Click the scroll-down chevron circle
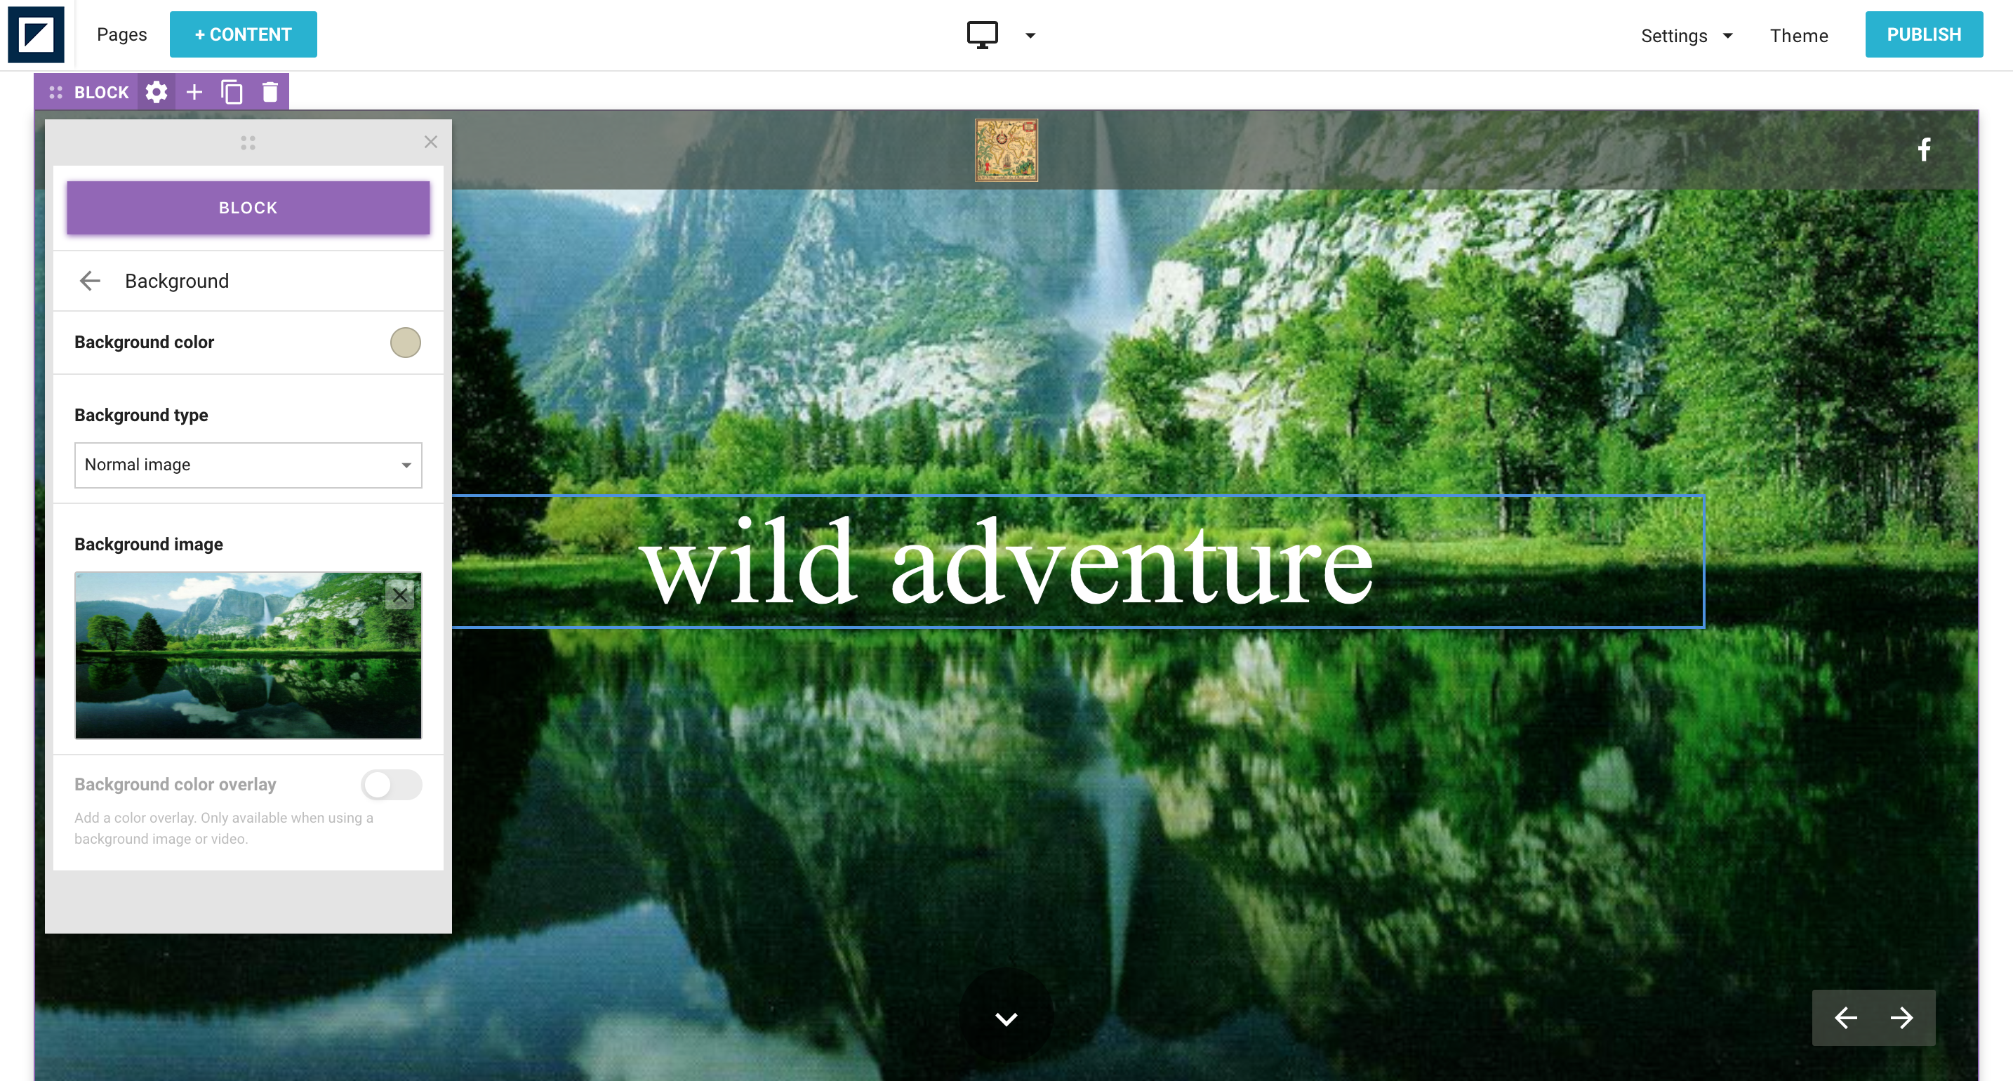This screenshot has width=2013, height=1081. pos(1006,1019)
